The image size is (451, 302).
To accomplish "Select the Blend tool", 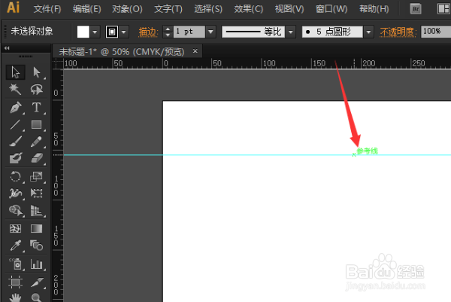I will click(x=37, y=246).
